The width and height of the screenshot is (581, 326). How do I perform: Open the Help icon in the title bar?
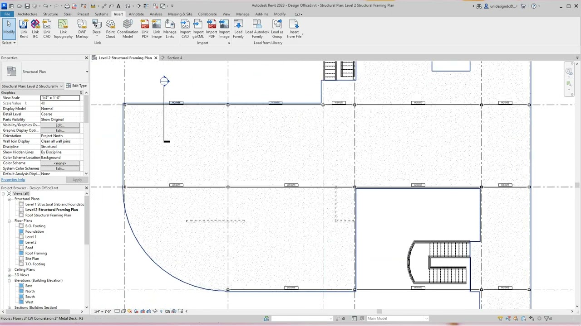point(534,6)
